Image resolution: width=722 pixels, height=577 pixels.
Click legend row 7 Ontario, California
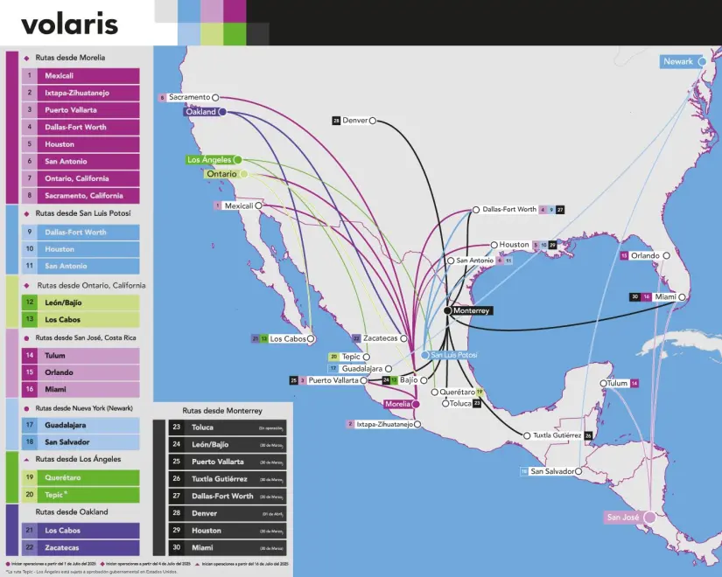click(81, 178)
